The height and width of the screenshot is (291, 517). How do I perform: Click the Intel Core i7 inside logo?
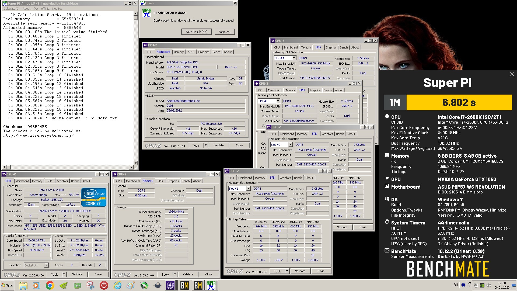[94, 197]
